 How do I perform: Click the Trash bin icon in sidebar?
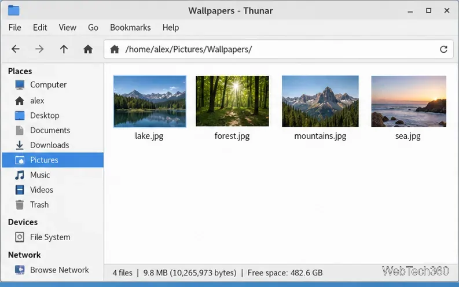20,205
